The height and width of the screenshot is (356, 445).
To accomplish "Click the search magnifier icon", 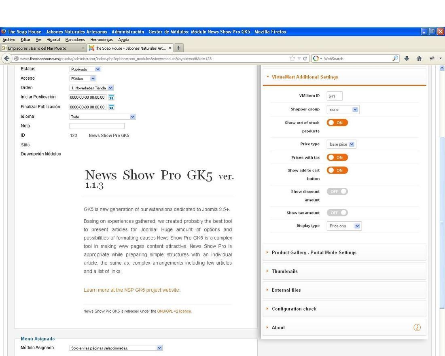I will click(395, 59).
